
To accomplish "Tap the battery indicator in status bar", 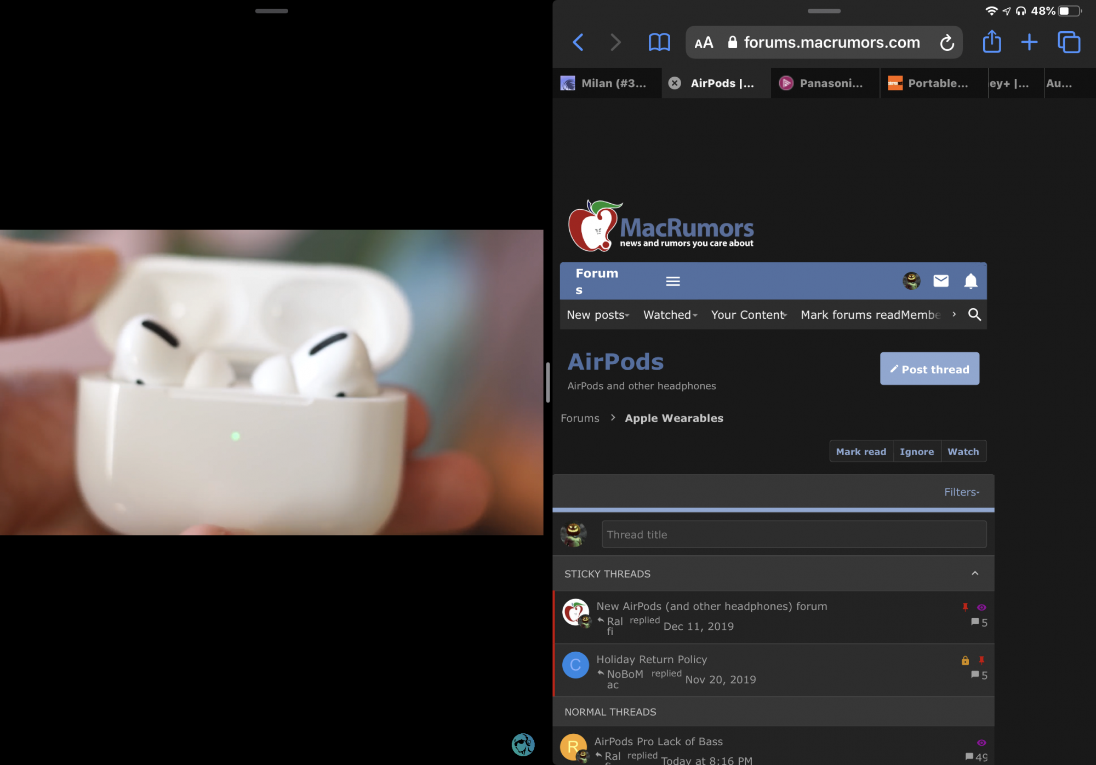I will tap(1070, 11).
